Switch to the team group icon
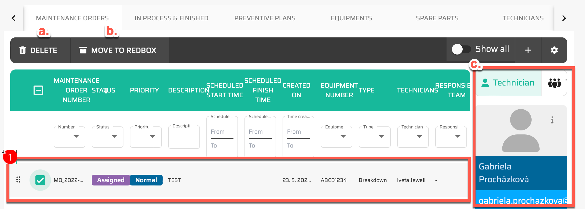 coord(554,83)
